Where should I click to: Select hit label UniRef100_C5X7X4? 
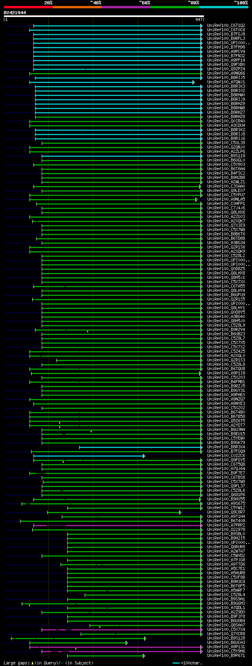pos(226,629)
